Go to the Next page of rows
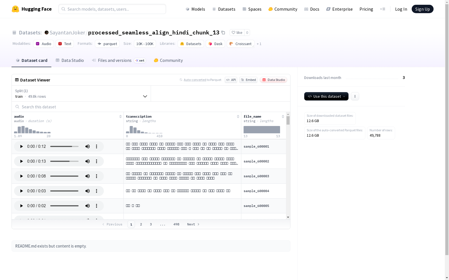This screenshot has height=280, width=449. [193, 224]
